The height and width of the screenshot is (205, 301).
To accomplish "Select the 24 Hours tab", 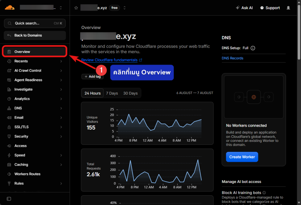I will (x=93, y=93).
